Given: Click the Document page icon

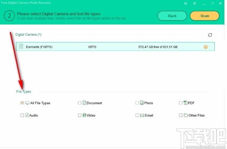Looking at the screenshot, I should [84, 103].
